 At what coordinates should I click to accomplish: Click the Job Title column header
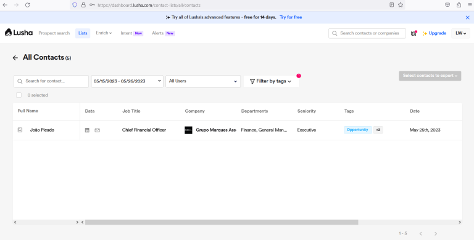131,111
